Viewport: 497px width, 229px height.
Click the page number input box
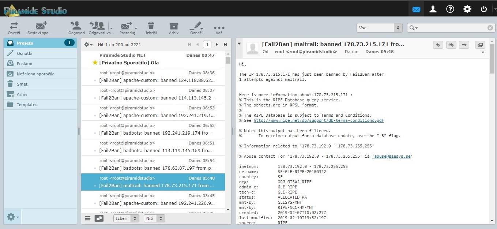point(207,45)
